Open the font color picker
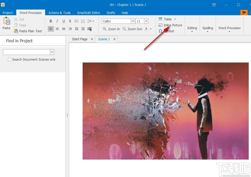Viewport: 251px width, 177px height. (147, 29)
